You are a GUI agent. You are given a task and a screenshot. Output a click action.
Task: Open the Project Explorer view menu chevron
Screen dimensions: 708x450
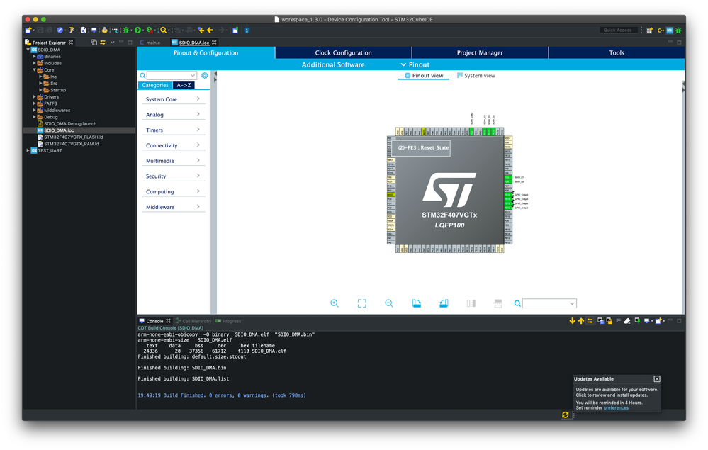[x=113, y=43]
